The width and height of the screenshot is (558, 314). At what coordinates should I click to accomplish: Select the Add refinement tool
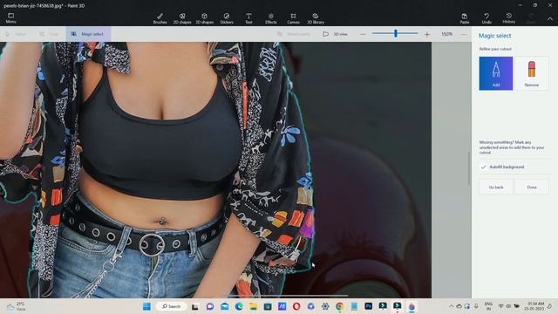tap(496, 73)
